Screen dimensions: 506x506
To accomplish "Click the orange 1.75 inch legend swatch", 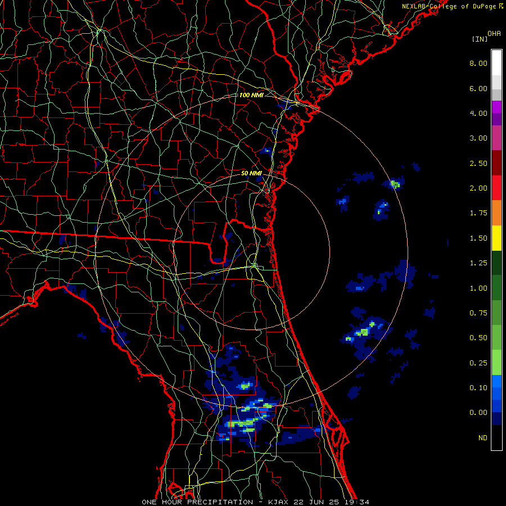I will click(496, 213).
